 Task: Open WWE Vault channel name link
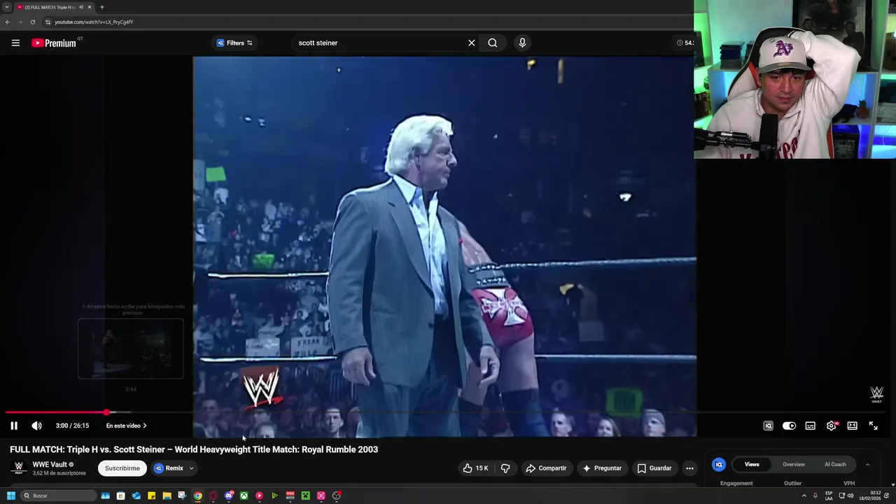pos(50,465)
